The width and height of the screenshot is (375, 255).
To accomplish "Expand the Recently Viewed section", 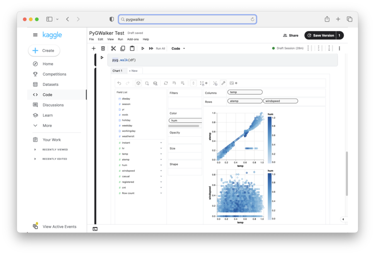I will (x=35, y=150).
